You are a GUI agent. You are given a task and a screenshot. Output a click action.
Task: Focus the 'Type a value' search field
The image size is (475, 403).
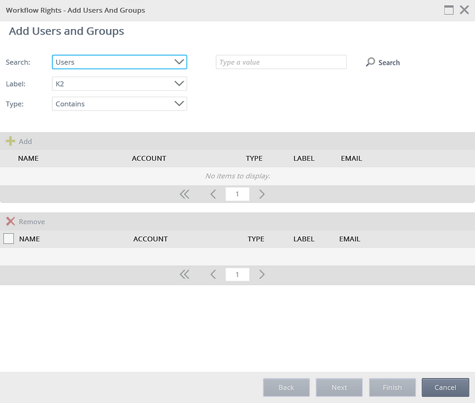coord(281,62)
